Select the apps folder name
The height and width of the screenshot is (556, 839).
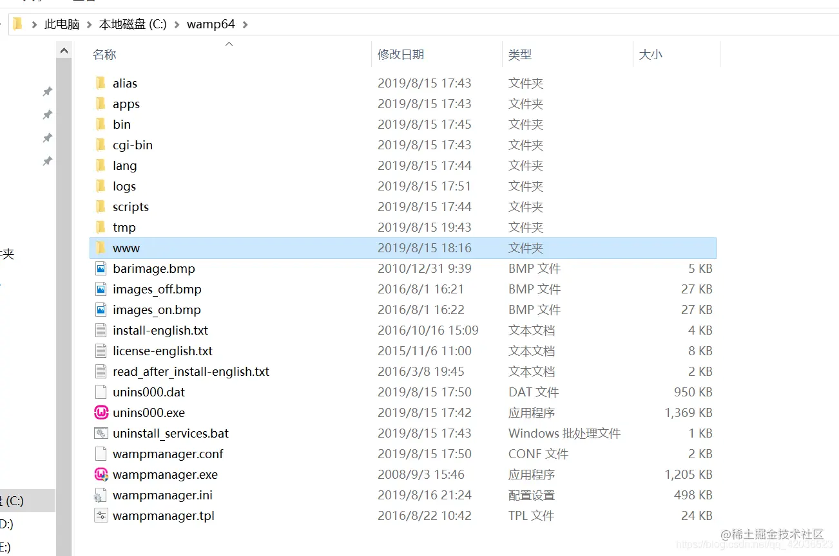[x=126, y=104]
